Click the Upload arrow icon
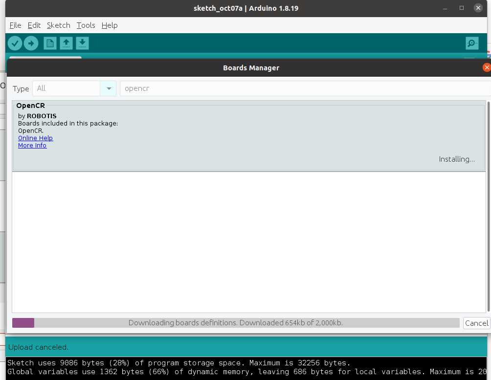Screen dimensions: 491x380 [31, 43]
